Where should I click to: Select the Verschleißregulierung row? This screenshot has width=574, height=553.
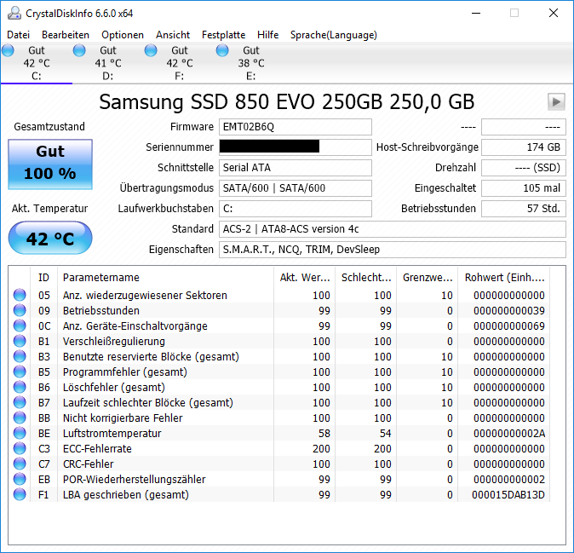tap(279, 342)
